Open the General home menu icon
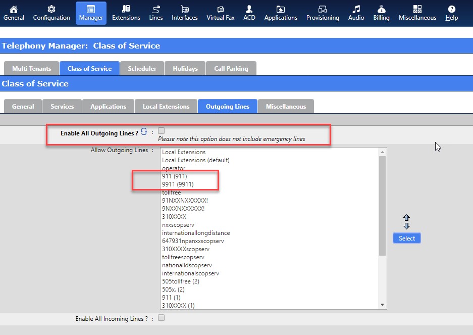This screenshot has width=473, height=335. coord(14,13)
